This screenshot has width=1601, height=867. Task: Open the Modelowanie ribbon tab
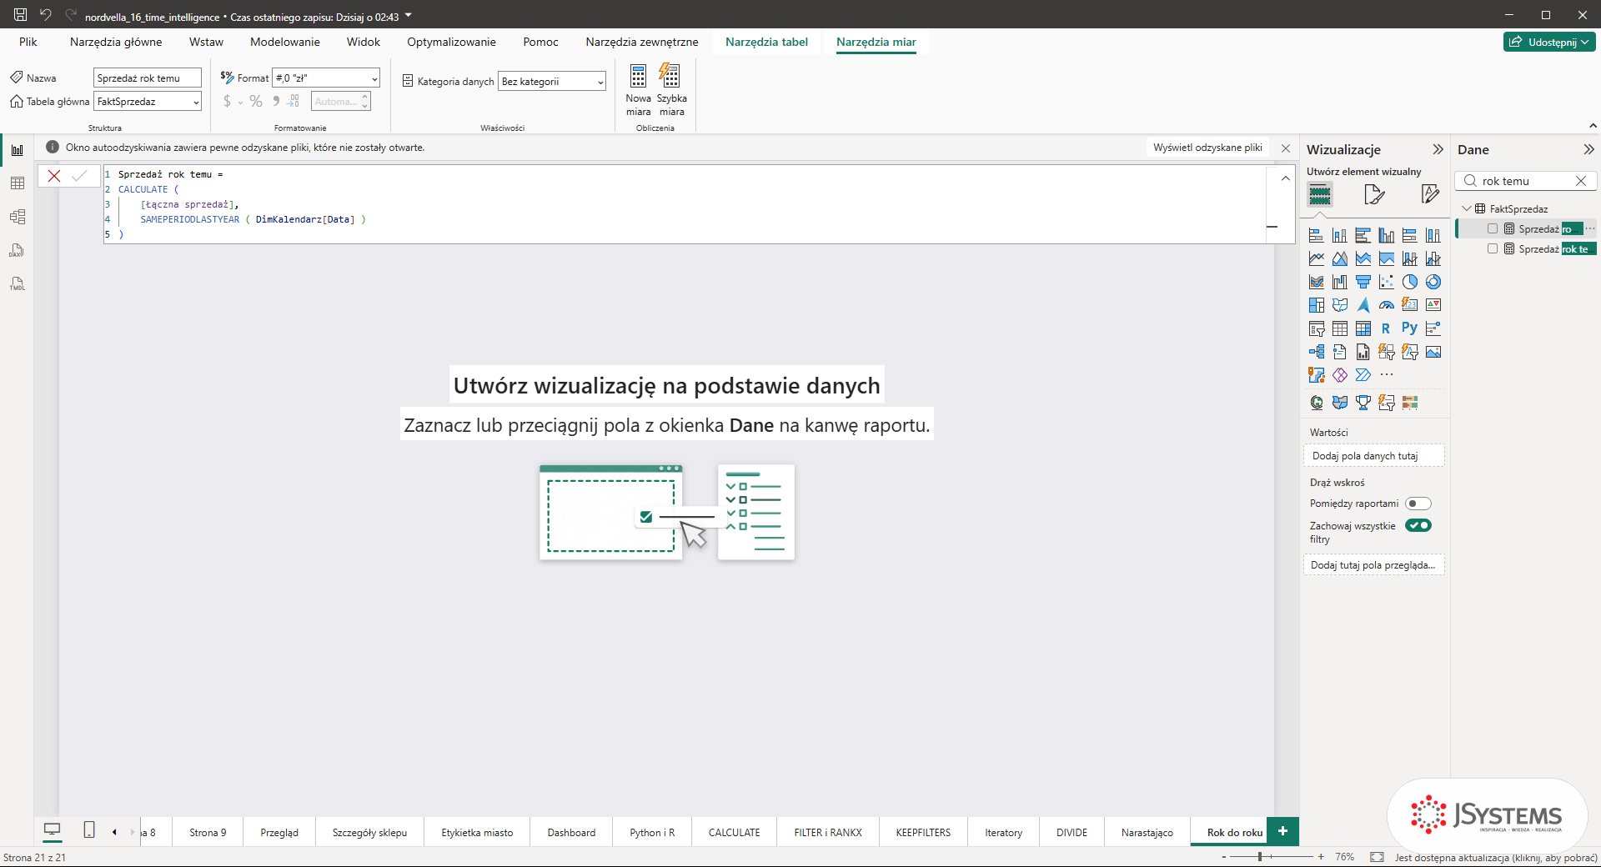(285, 42)
